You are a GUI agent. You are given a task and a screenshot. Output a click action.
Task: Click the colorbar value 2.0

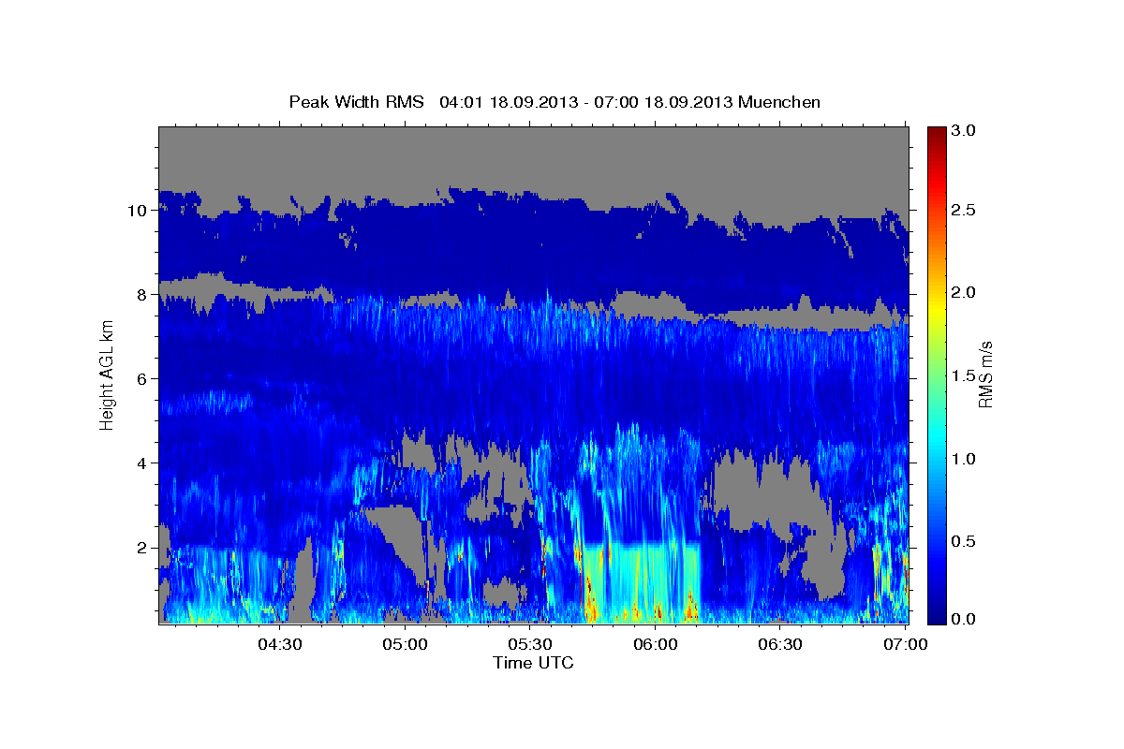965,293
